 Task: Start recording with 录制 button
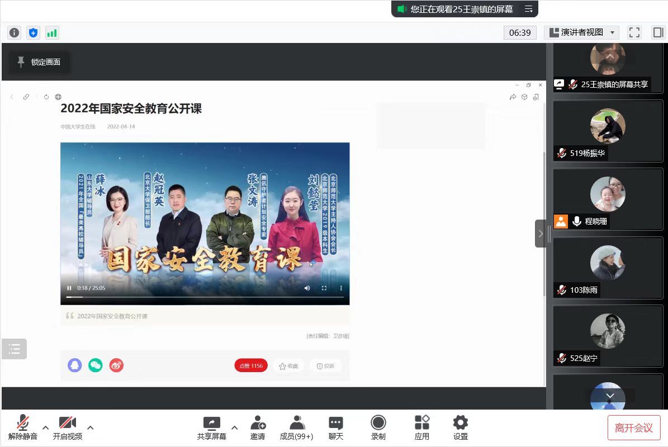(378, 427)
